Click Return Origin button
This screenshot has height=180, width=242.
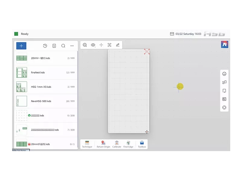point(103,144)
